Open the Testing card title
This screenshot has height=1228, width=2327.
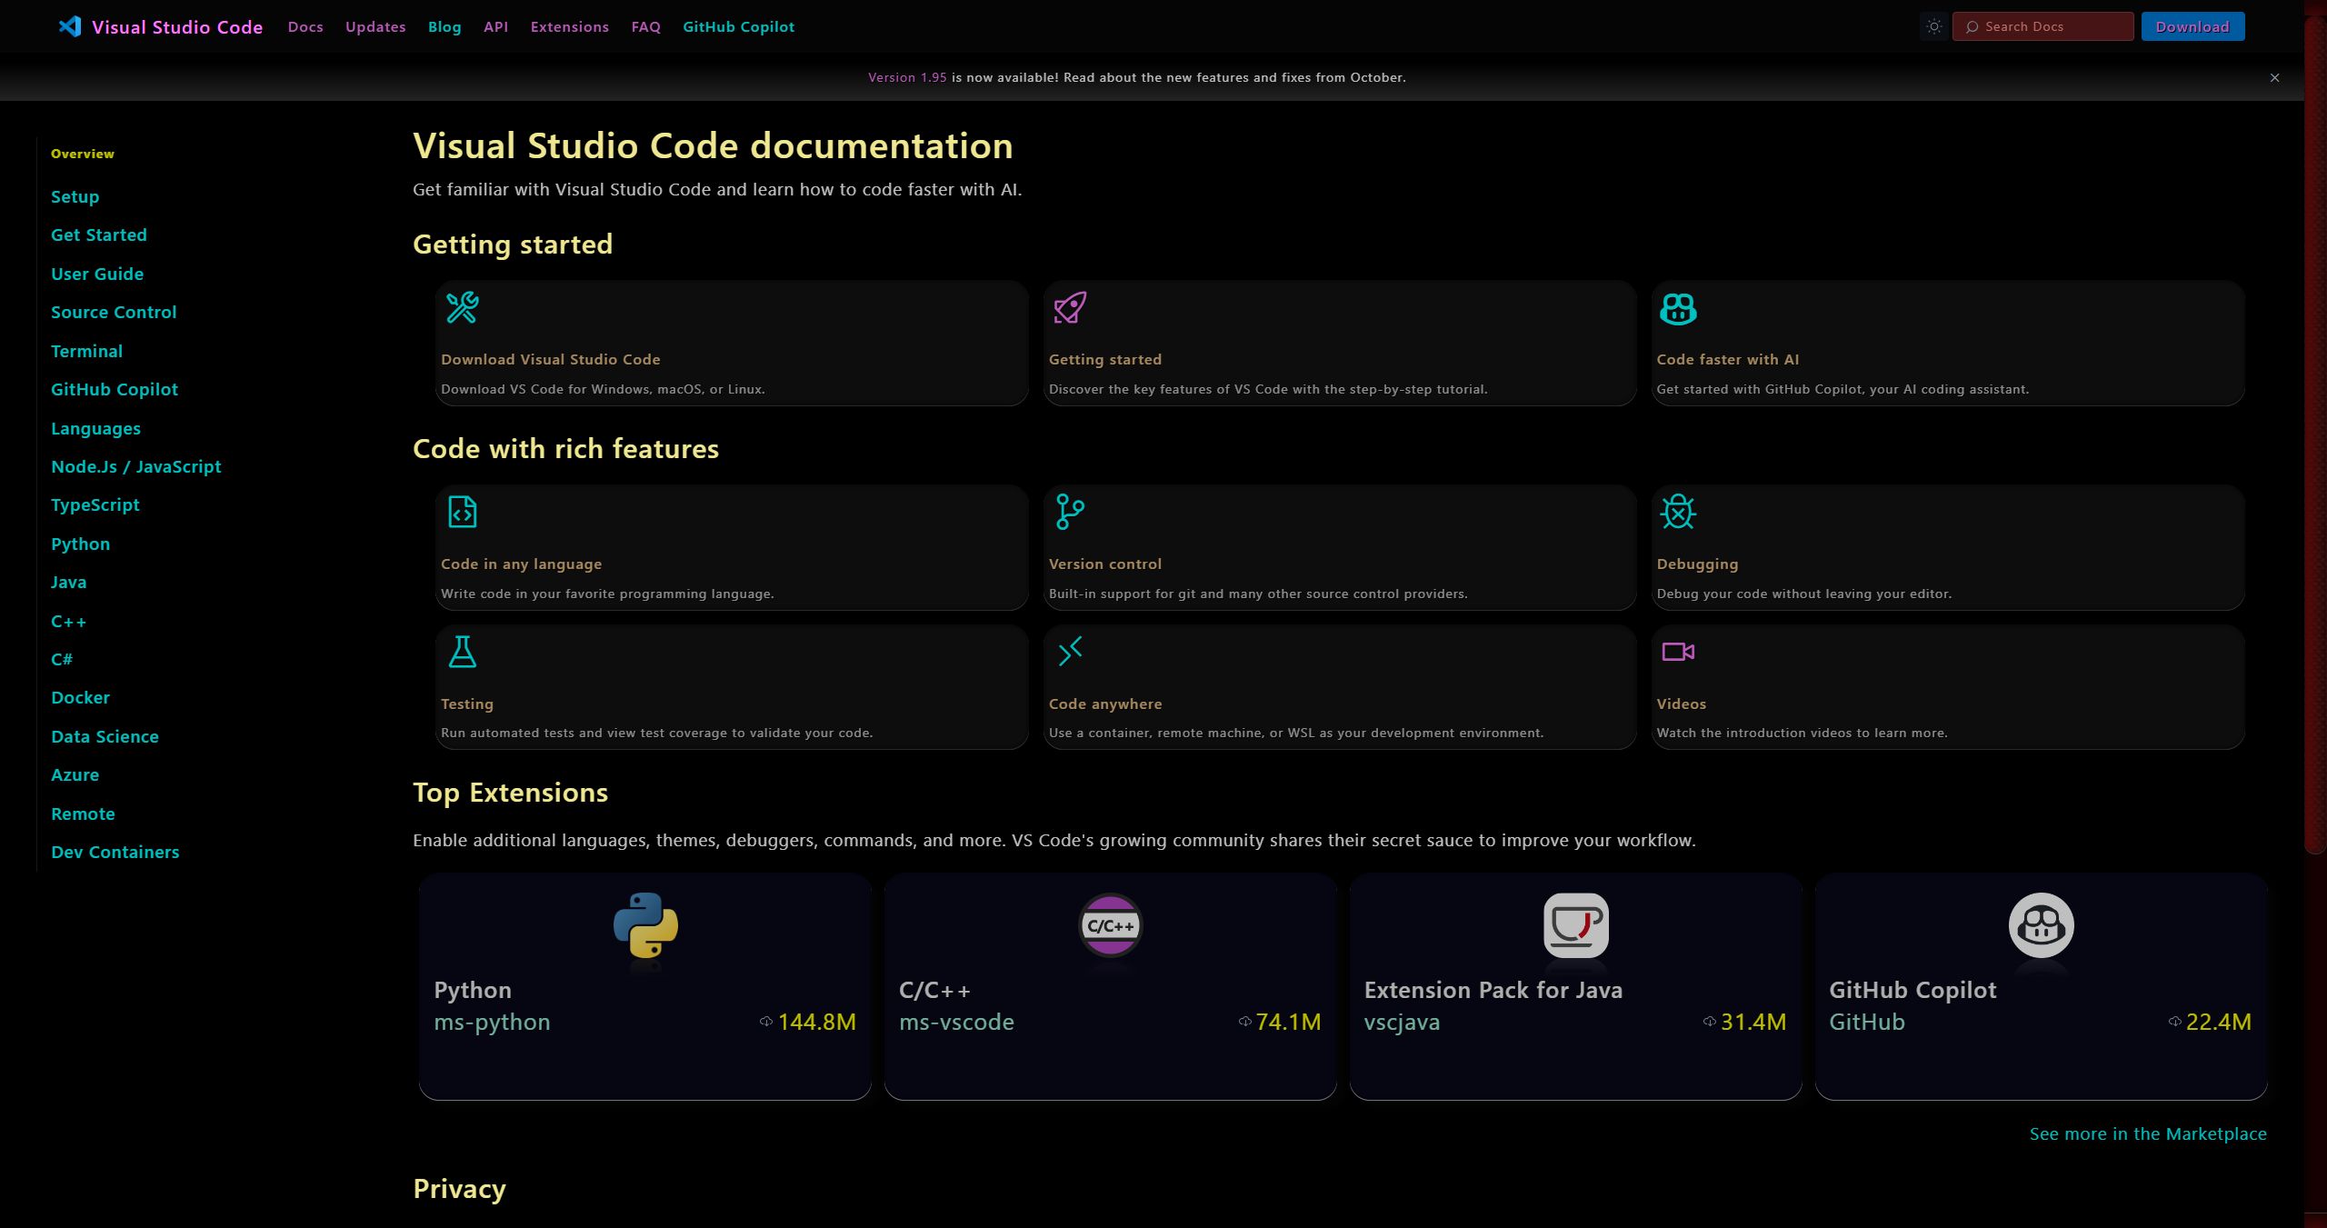pyautogui.click(x=467, y=704)
